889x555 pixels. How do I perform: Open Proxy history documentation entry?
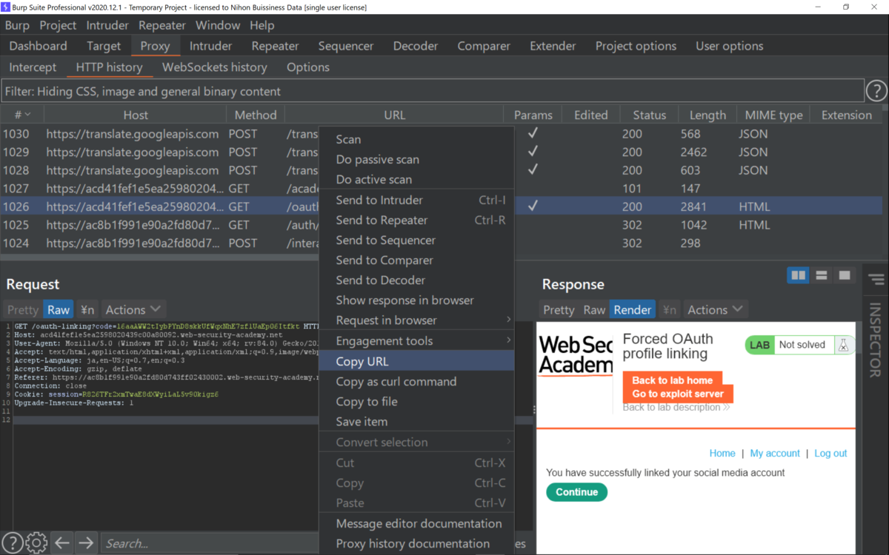click(416, 543)
